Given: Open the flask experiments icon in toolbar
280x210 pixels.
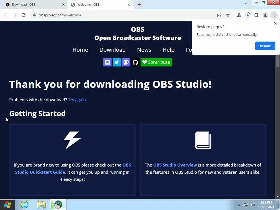Looking at the screenshot, I should 239,15.
